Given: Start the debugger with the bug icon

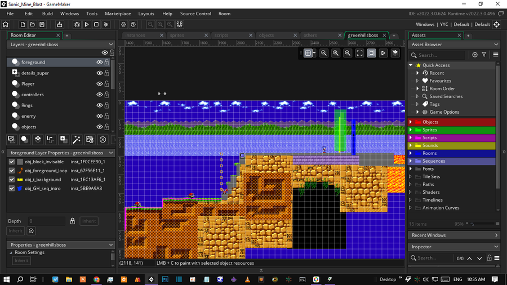Looking at the screenshot, I should (77, 25).
